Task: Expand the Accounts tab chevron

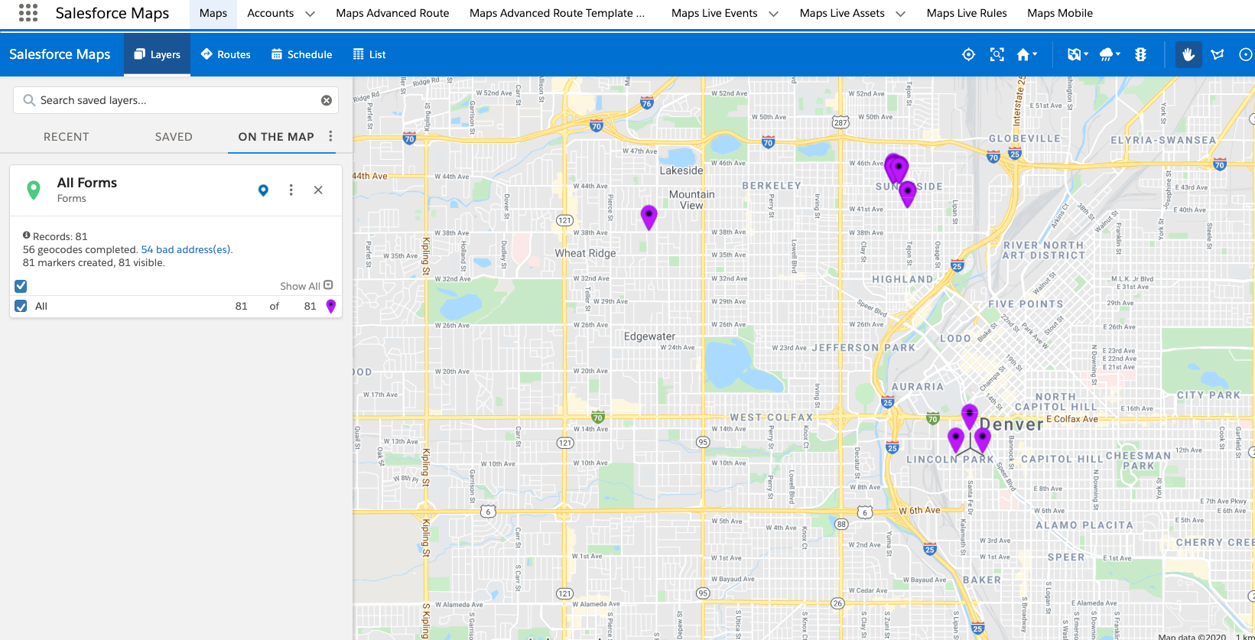Action: [x=310, y=14]
